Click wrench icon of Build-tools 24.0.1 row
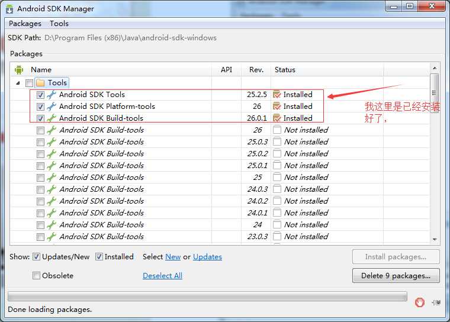The height and width of the screenshot is (322, 450). click(52, 213)
